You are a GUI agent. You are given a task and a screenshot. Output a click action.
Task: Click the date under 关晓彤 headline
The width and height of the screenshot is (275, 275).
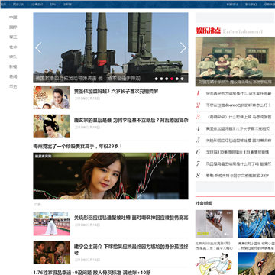pos(87,225)
